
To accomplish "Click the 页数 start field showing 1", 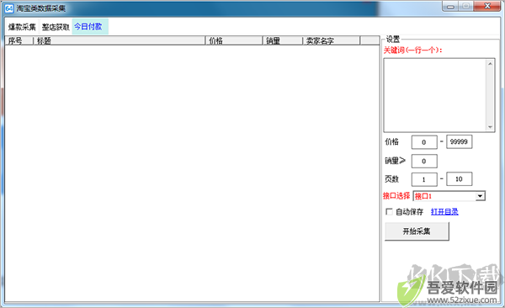I will tap(424, 179).
